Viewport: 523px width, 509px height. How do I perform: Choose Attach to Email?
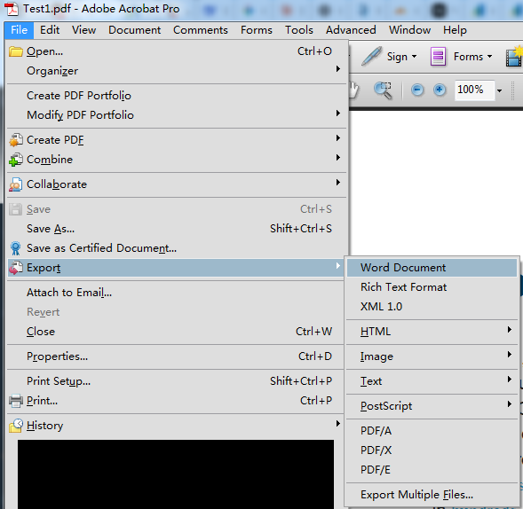coord(177,293)
